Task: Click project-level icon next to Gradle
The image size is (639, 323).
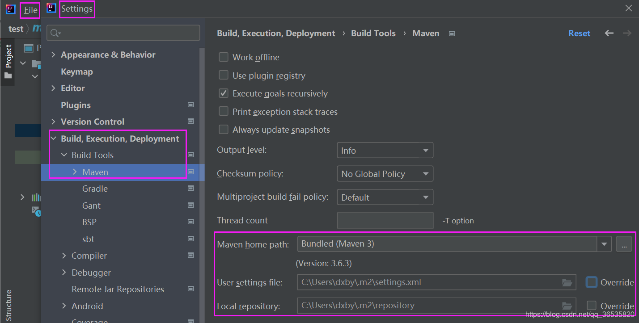Action: click(x=191, y=188)
